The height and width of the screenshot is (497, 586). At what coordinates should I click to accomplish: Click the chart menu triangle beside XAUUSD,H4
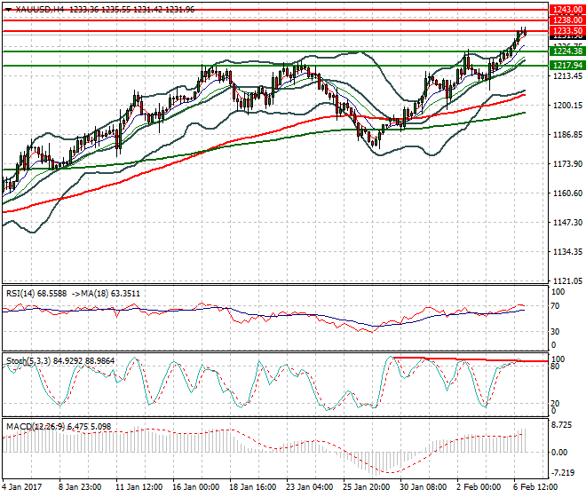point(8,10)
